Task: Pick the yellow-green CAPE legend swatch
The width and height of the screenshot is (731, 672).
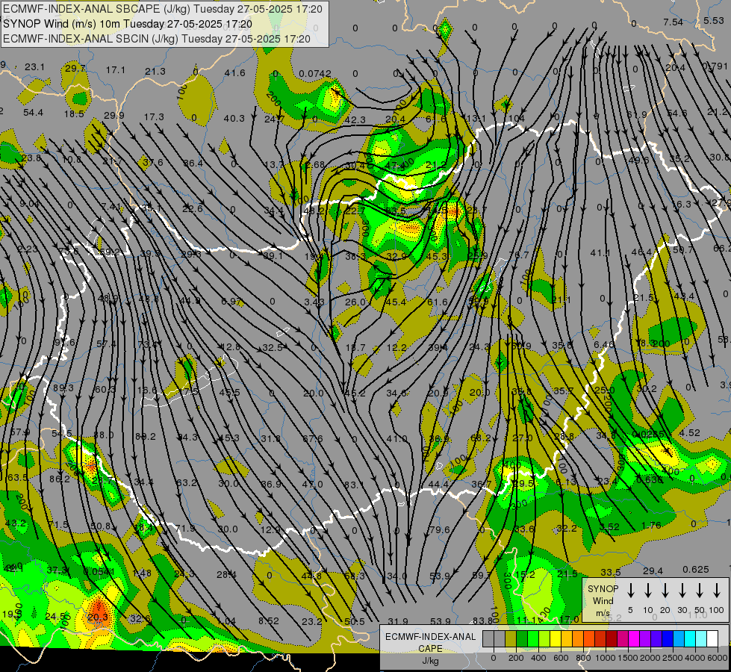Action: click(544, 638)
